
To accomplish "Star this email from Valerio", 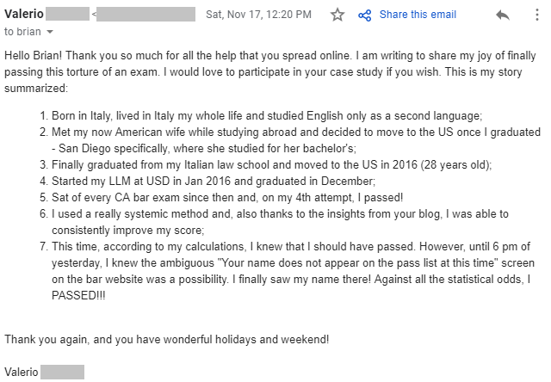I will [337, 15].
